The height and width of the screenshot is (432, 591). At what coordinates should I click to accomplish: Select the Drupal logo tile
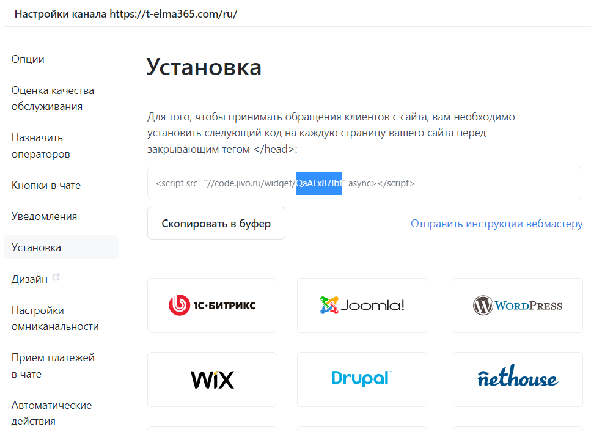[x=362, y=379]
